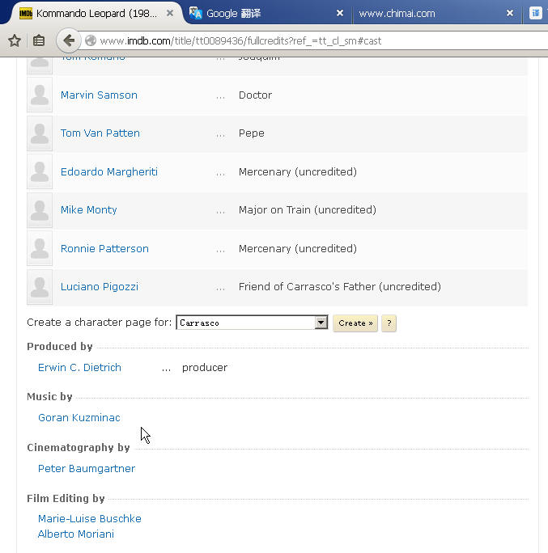Click the globe site-info icon in address bar
This screenshot has height=553, width=548.
tap(91, 41)
